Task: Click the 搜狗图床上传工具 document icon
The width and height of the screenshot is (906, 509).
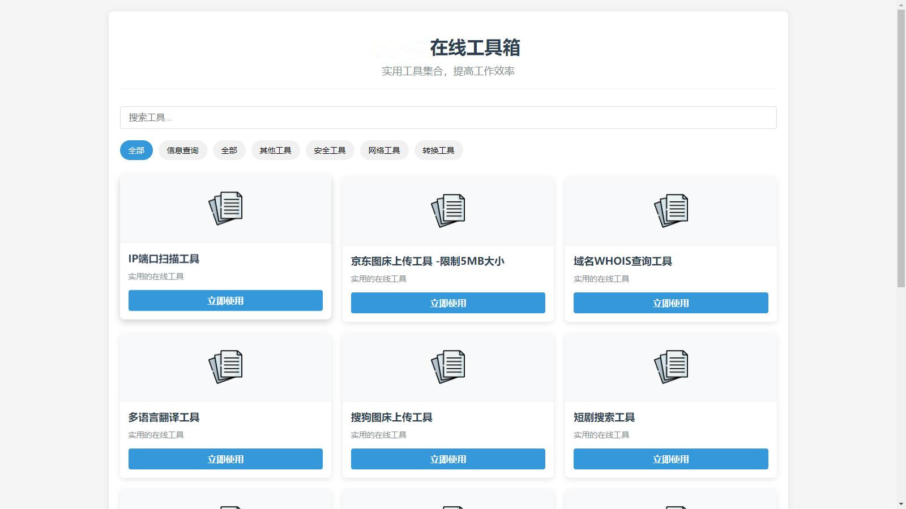Action: point(448,366)
